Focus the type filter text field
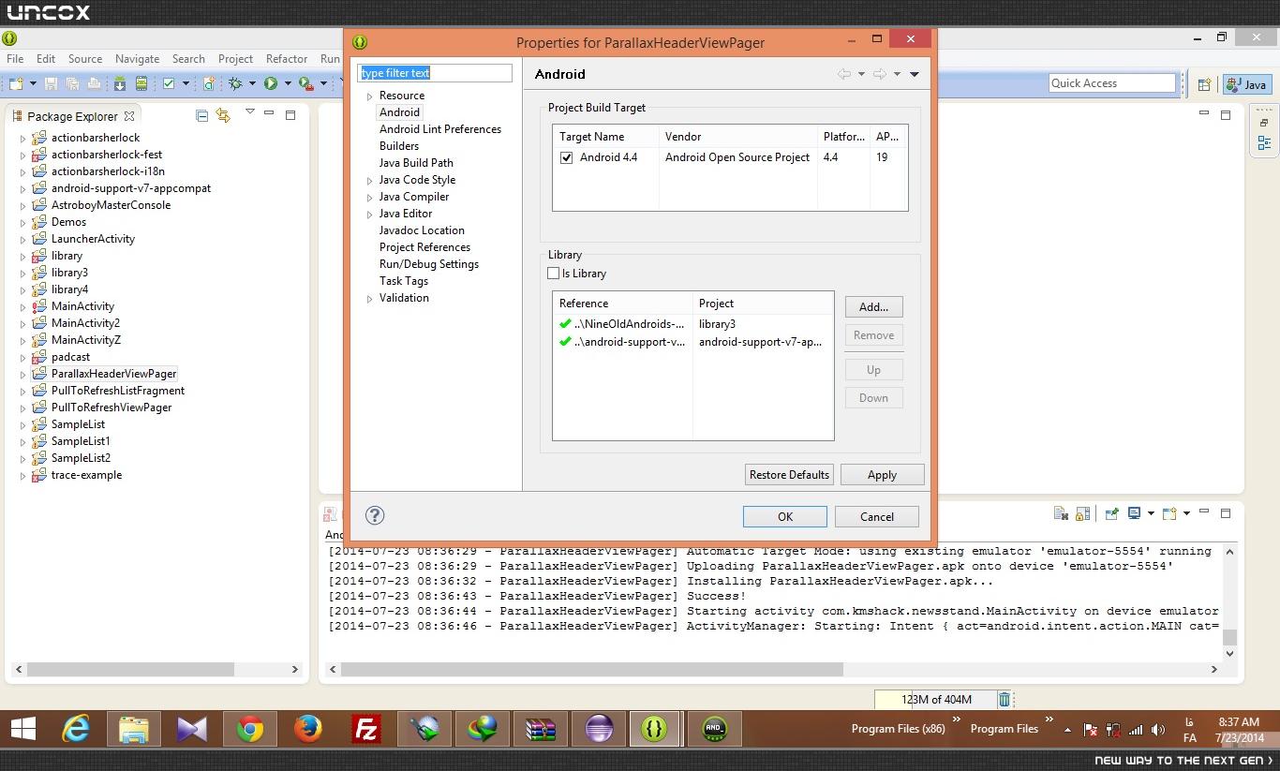The width and height of the screenshot is (1280, 771). pos(435,73)
